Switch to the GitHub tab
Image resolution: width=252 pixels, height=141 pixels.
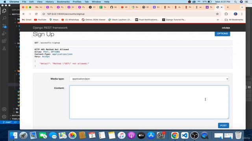point(113,7)
